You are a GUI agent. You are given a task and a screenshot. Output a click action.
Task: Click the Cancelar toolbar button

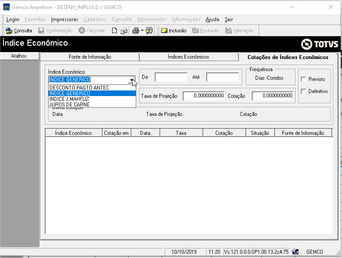point(92,31)
